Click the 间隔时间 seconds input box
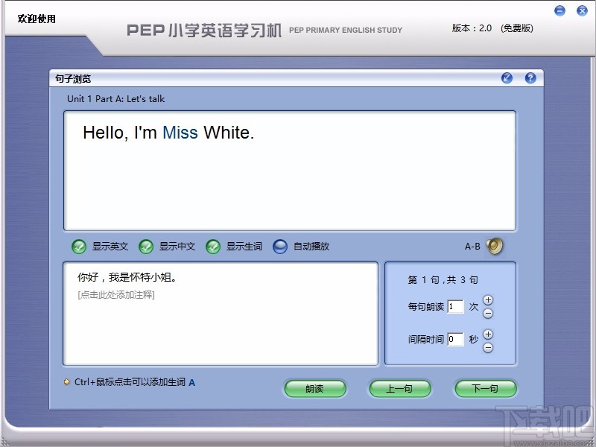Image resolution: width=596 pixels, height=447 pixels. 456,339
